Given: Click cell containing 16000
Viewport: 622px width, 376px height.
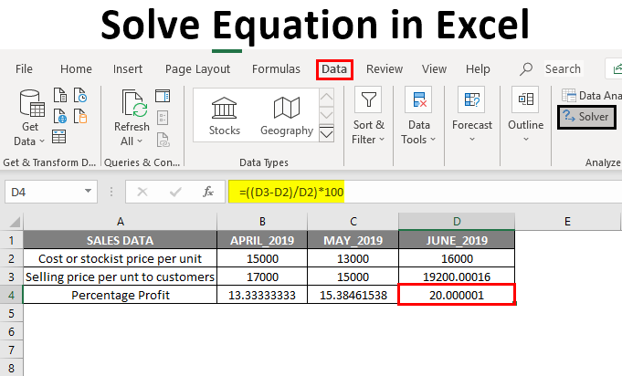Looking at the screenshot, I should click(457, 258).
